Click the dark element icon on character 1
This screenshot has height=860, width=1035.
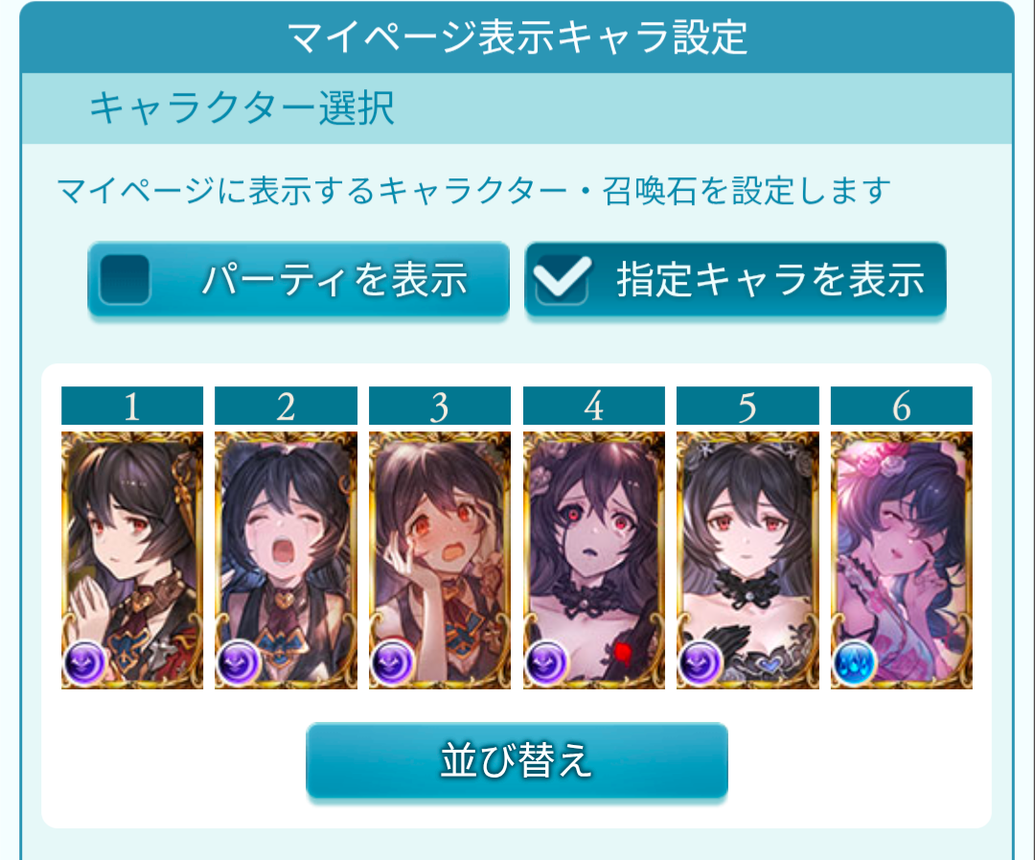tap(84, 662)
